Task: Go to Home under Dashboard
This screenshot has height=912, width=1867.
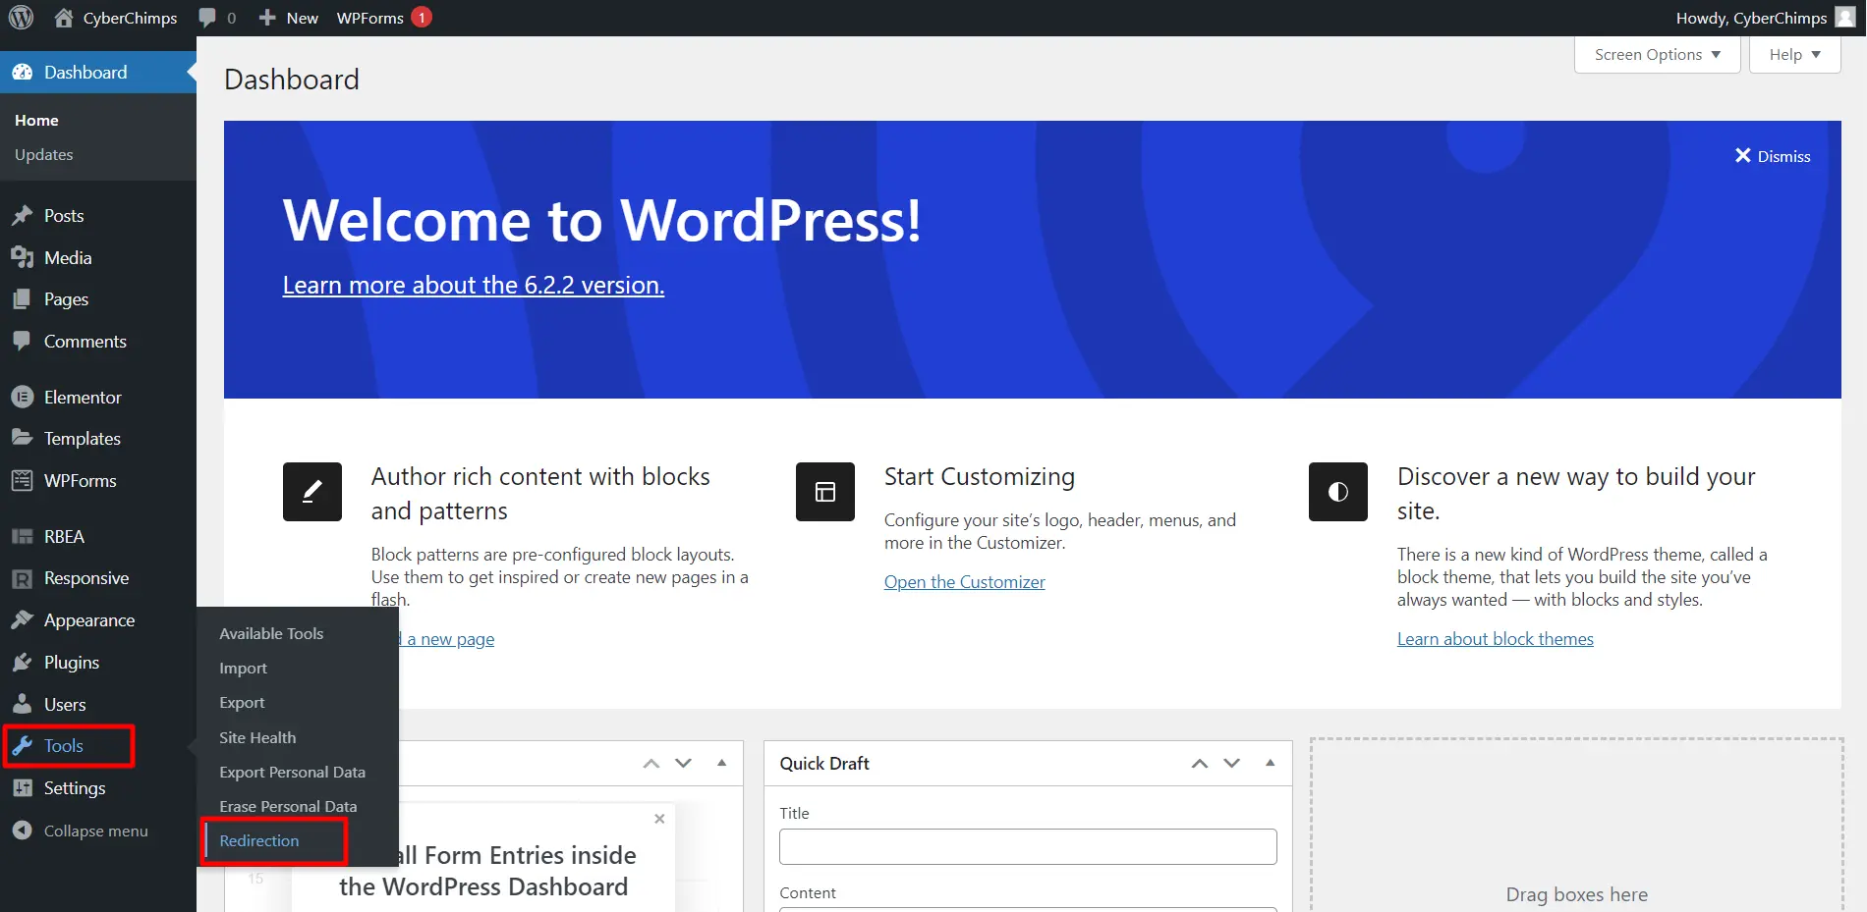Action: click(x=36, y=121)
